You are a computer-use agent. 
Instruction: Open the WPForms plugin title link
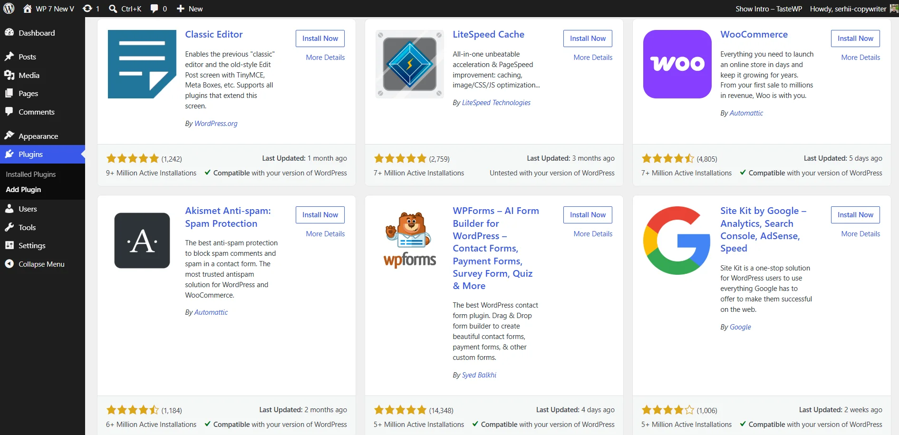496,248
